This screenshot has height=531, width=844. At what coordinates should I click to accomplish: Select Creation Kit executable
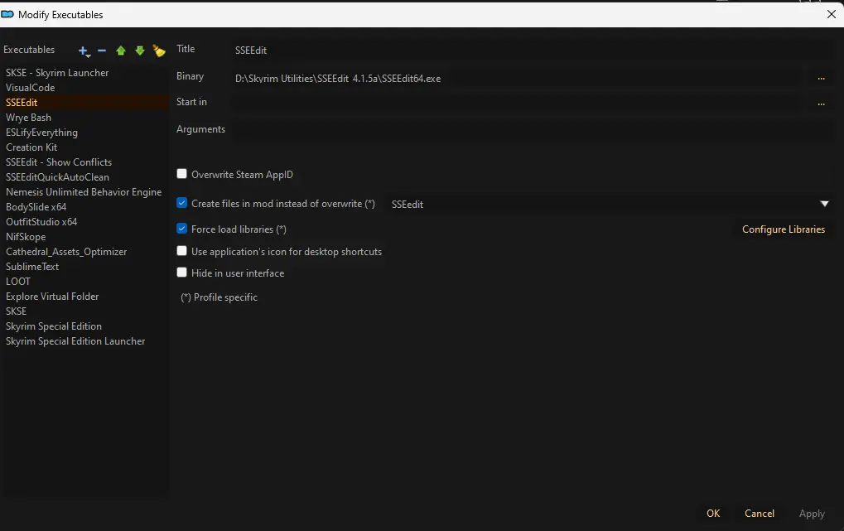[84, 147]
